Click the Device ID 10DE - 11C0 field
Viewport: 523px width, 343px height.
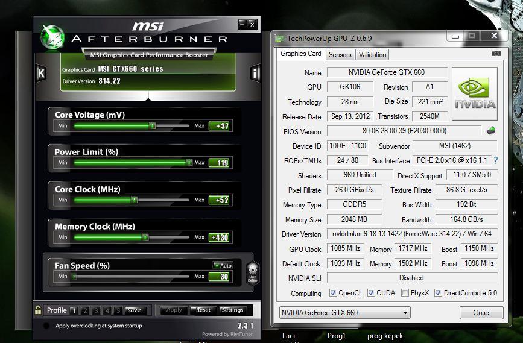[347, 146]
